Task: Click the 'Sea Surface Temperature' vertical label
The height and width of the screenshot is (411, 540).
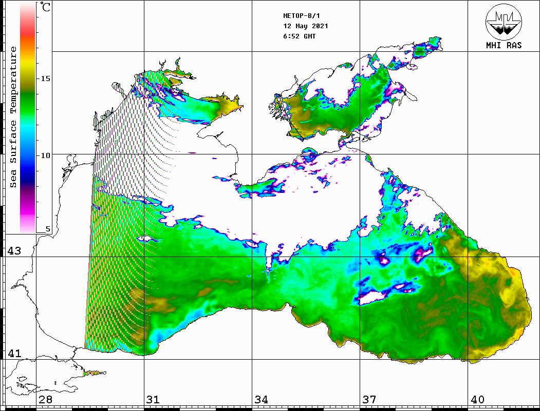Action: [x=13, y=118]
